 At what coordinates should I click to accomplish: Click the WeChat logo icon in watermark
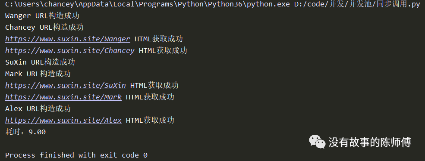[317, 142]
